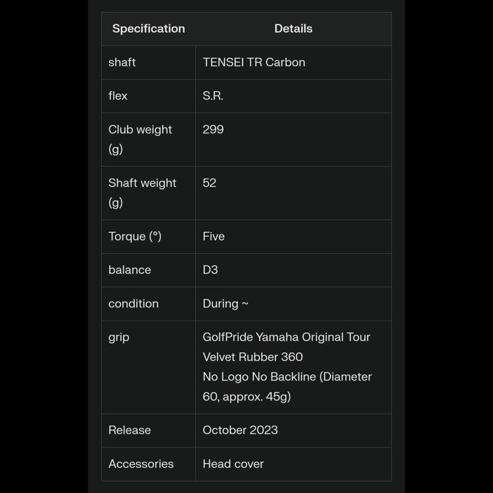The image size is (493, 493).
Task: Click the 299 club weight value
Action: 213,129
